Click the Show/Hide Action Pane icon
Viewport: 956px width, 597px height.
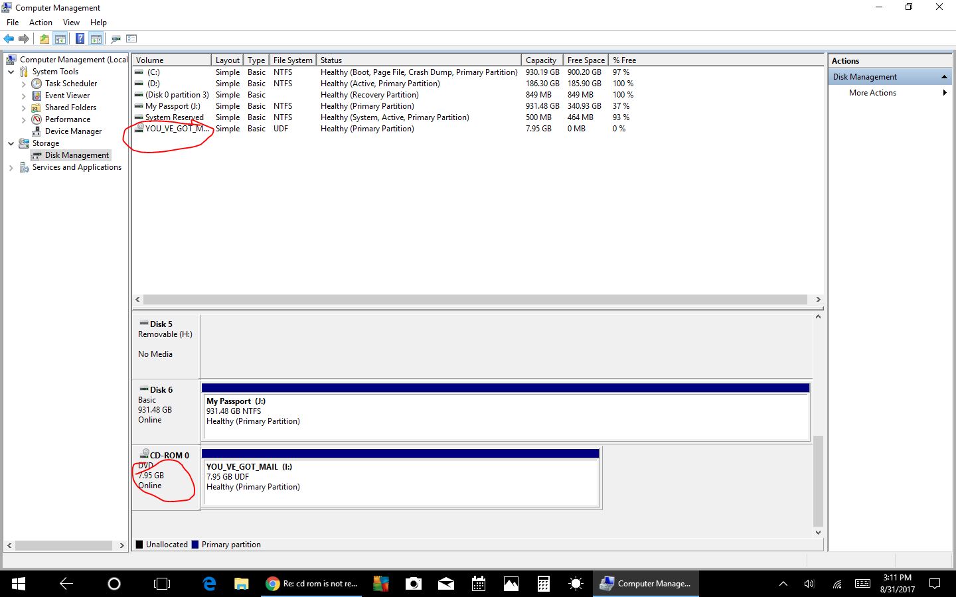pos(96,38)
